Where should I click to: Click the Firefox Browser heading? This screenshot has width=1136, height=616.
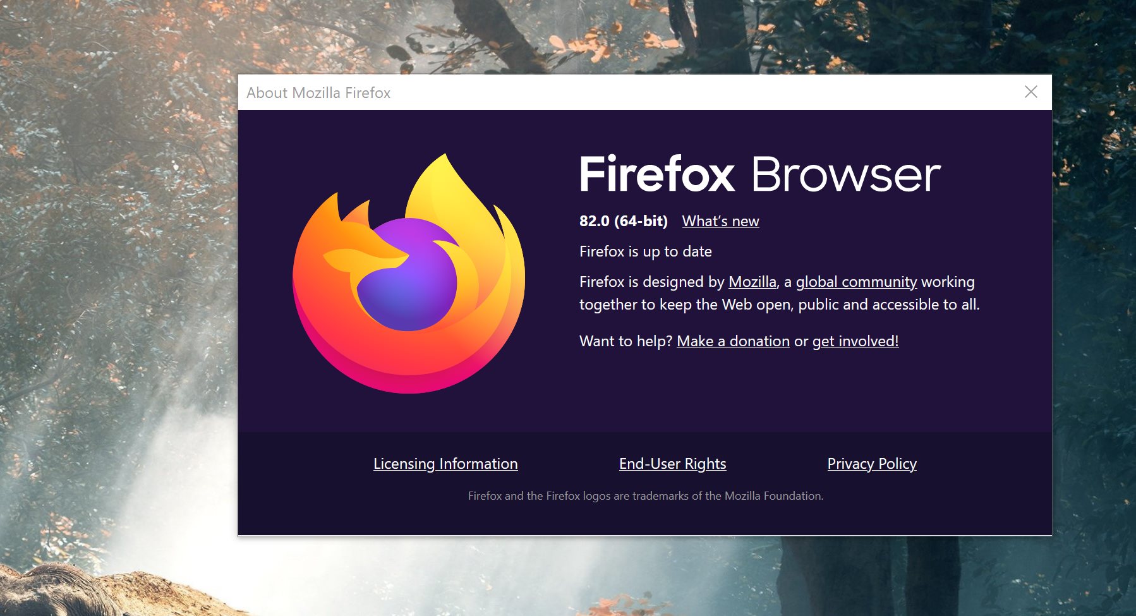(760, 174)
